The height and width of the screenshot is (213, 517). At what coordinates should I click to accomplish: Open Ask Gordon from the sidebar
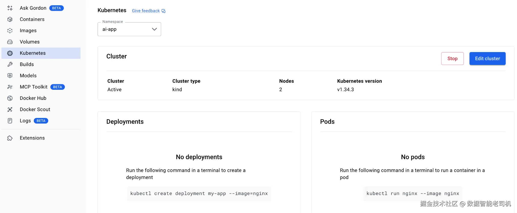pyautogui.click(x=41, y=8)
